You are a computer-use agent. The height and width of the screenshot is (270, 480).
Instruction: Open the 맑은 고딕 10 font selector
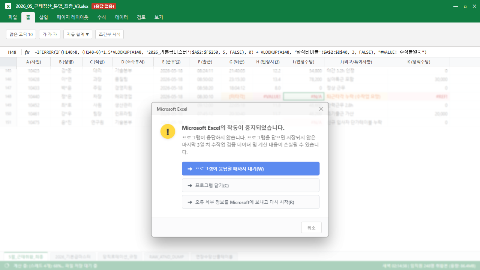click(21, 34)
